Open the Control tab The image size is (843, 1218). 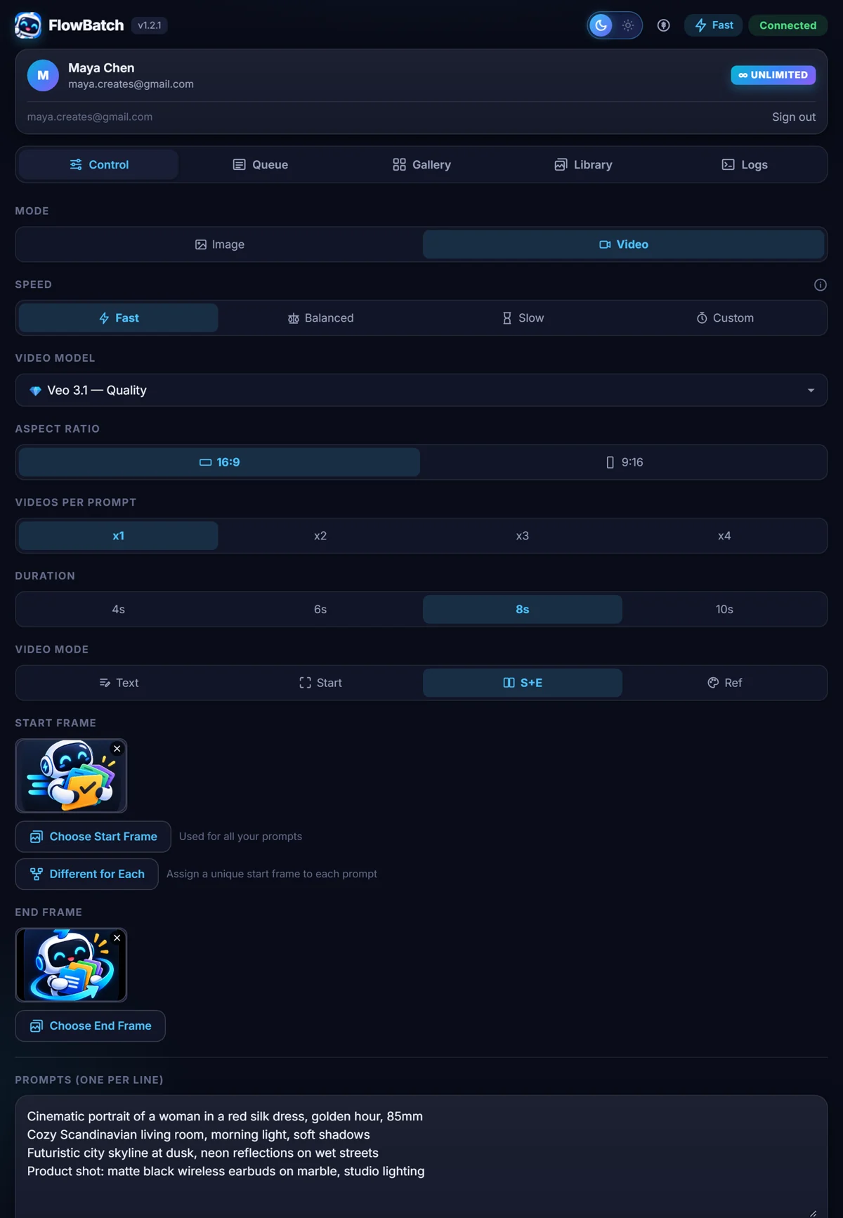click(99, 164)
